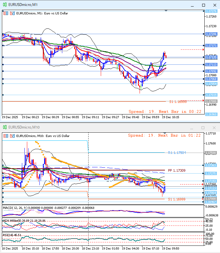The height and width of the screenshot is (253, 220).
Task: Click the EURUSDmicro,M10 window title candlestick icon
Action: click(5, 127)
